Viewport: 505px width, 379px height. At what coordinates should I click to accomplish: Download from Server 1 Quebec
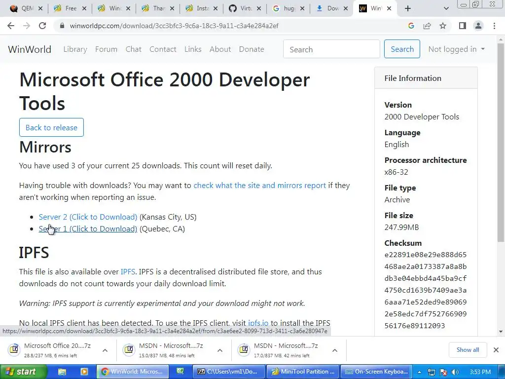[x=88, y=229]
